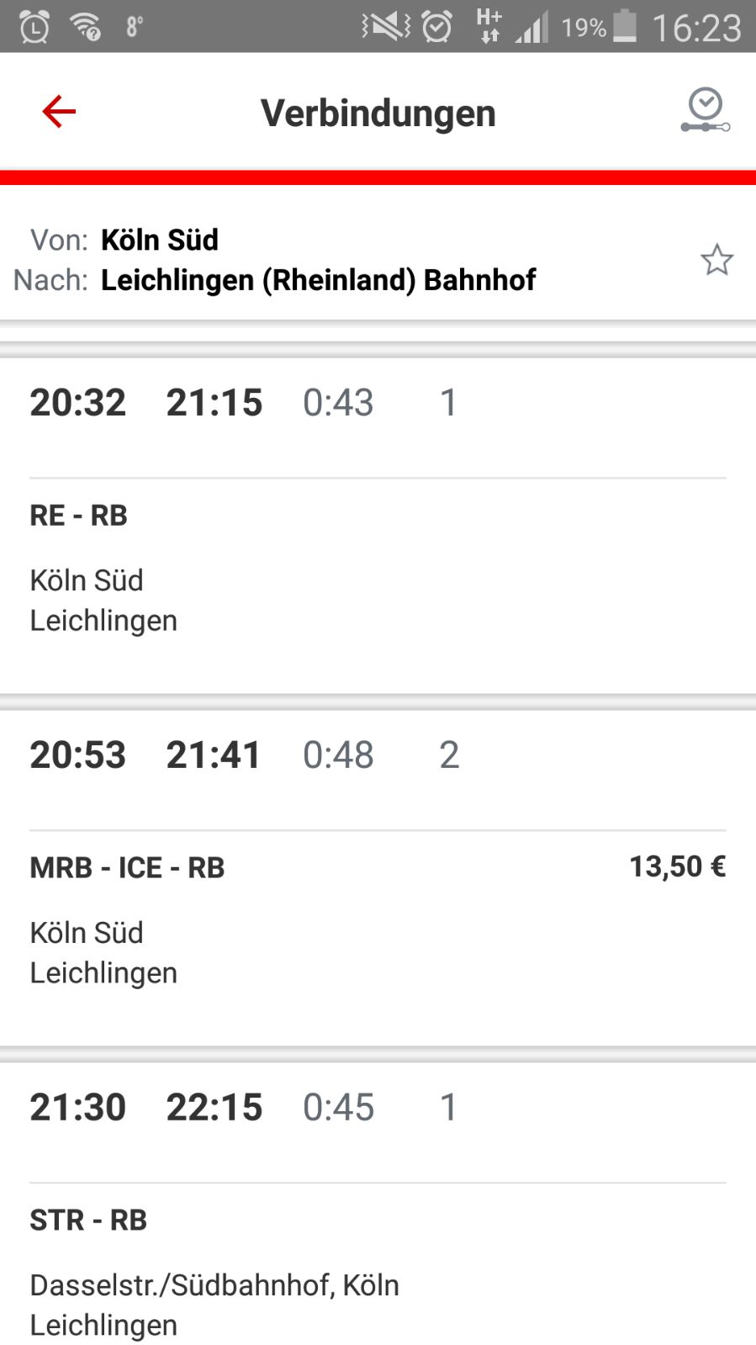Tap the vibrate mute status icon
This screenshot has height=1345, width=756.
coord(386,27)
